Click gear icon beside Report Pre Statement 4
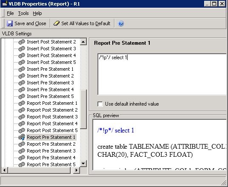 22,158
